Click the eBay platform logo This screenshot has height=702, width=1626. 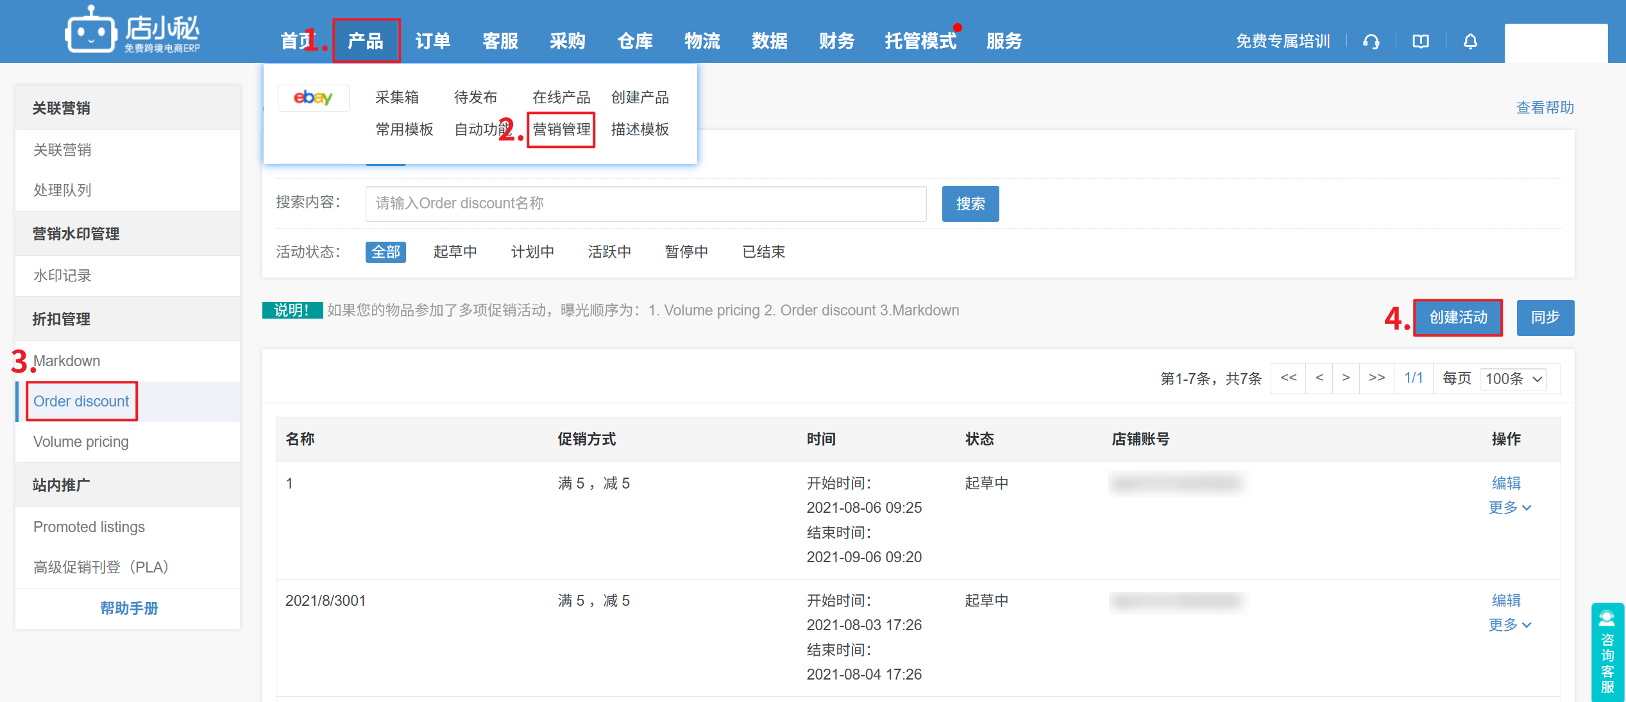[x=313, y=97]
